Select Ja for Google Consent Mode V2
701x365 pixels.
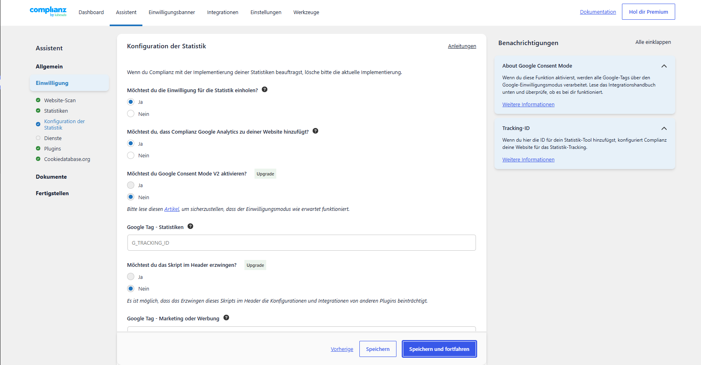tap(131, 185)
